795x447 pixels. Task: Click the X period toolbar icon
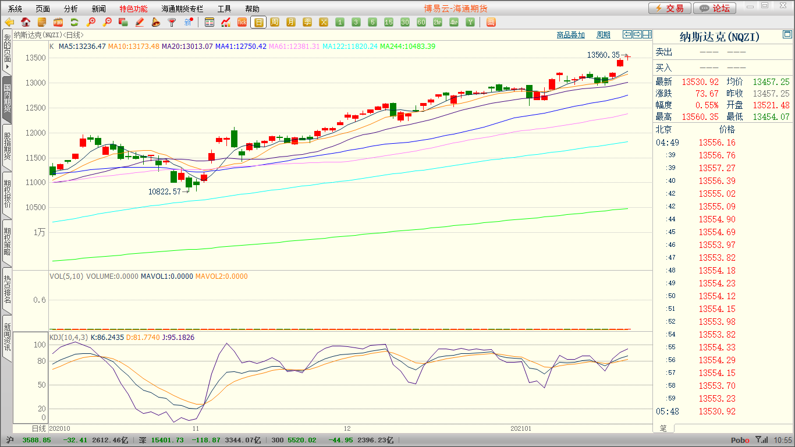click(x=324, y=22)
